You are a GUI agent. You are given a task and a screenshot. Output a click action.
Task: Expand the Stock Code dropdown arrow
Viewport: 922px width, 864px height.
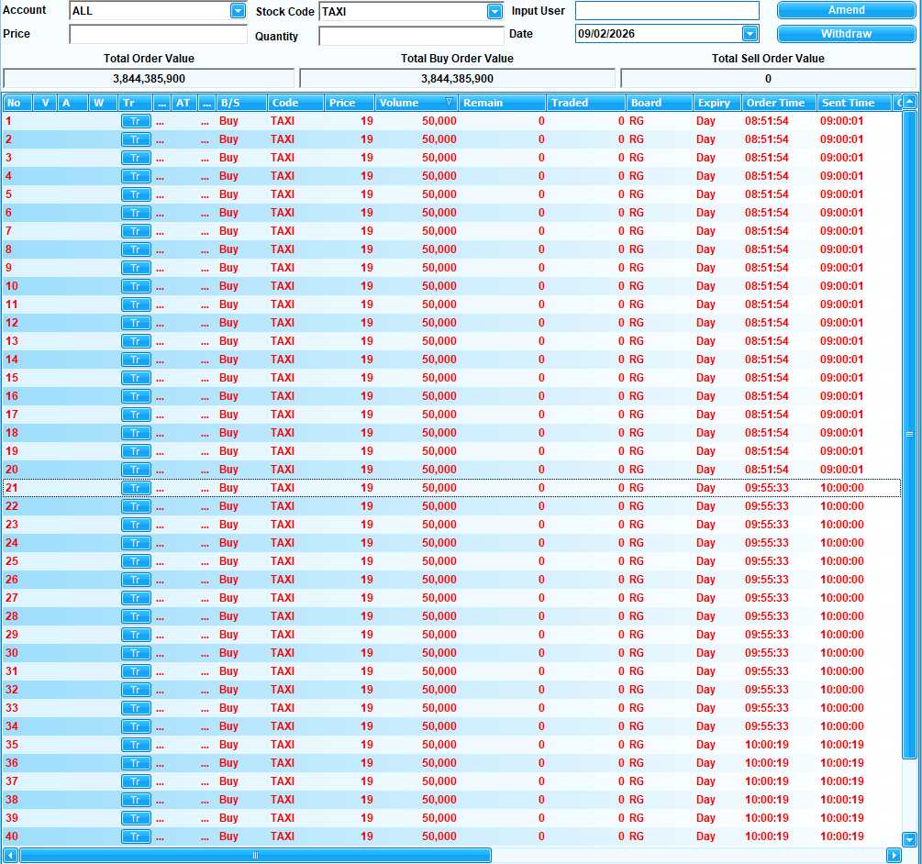click(x=494, y=11)
